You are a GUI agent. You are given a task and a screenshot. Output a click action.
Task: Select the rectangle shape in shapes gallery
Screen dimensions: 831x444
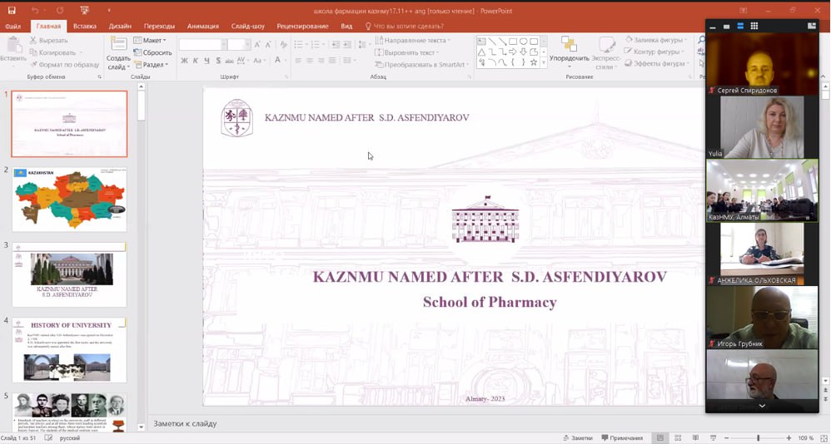coord(513,42)
